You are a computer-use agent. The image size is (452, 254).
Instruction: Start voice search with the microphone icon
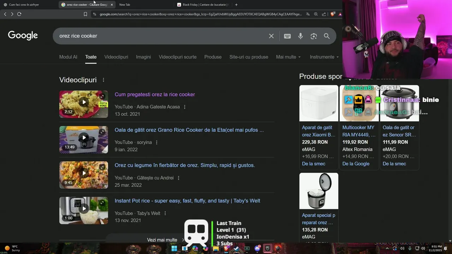coord(301,36)
